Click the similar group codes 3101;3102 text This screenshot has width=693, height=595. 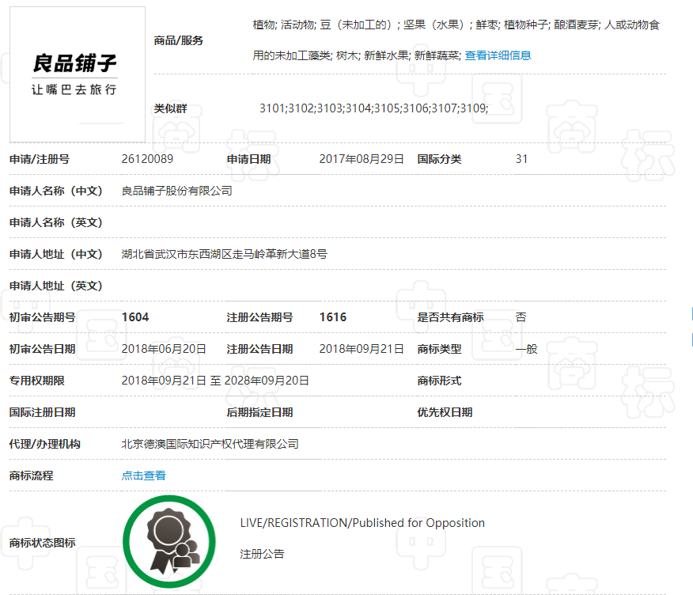tap(373, 108)
